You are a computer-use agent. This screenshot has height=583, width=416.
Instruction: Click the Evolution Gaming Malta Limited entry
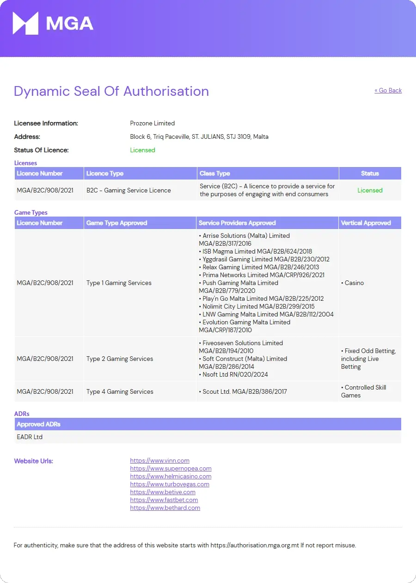[x=245, y=326]
